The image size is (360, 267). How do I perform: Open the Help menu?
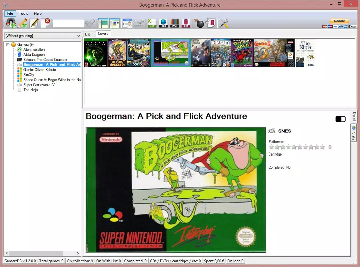[x=38, y=13]
